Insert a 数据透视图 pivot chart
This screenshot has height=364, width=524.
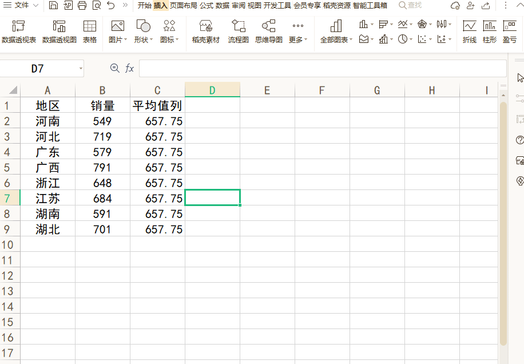(59, 32)
